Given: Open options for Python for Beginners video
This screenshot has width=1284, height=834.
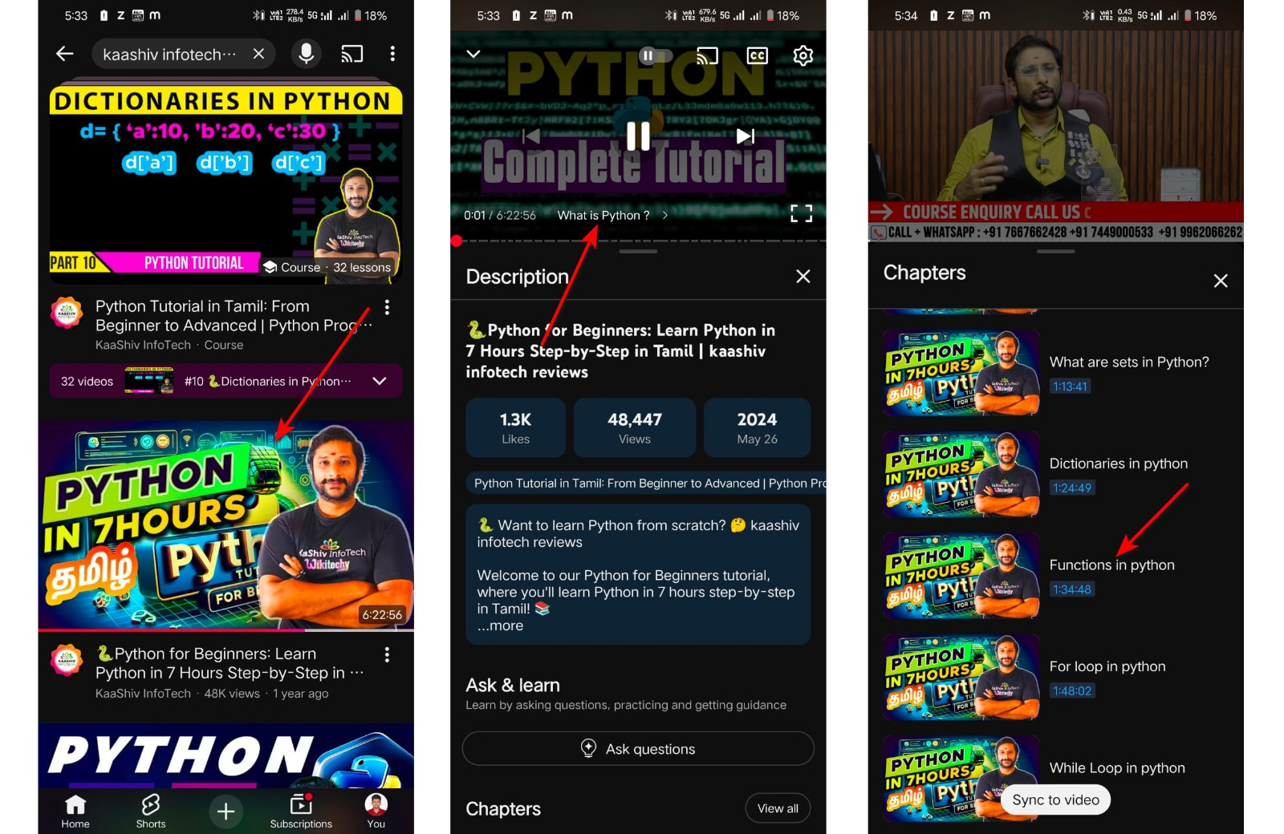Looking at the screenshot, I should coord(387,655).
